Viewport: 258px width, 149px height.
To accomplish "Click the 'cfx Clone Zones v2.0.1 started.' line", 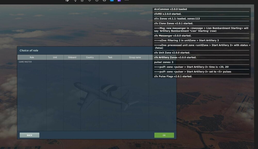I will [x=174, y=23].
